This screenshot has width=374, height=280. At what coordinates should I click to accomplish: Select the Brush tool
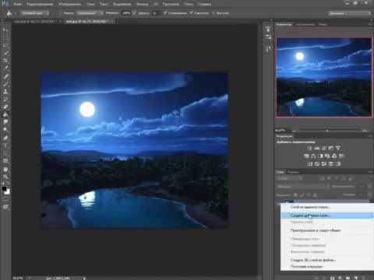(x=5, y=84)
